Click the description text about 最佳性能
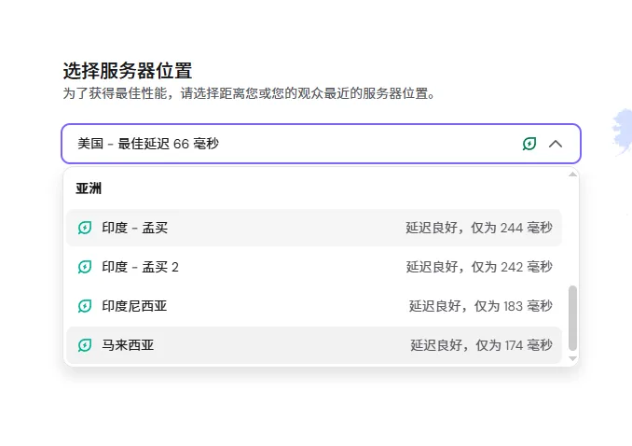 click(249, 93)
